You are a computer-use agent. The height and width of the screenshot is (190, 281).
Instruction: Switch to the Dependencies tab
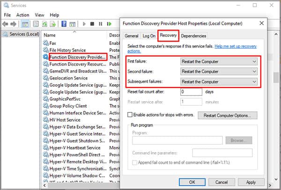[193, 36]
